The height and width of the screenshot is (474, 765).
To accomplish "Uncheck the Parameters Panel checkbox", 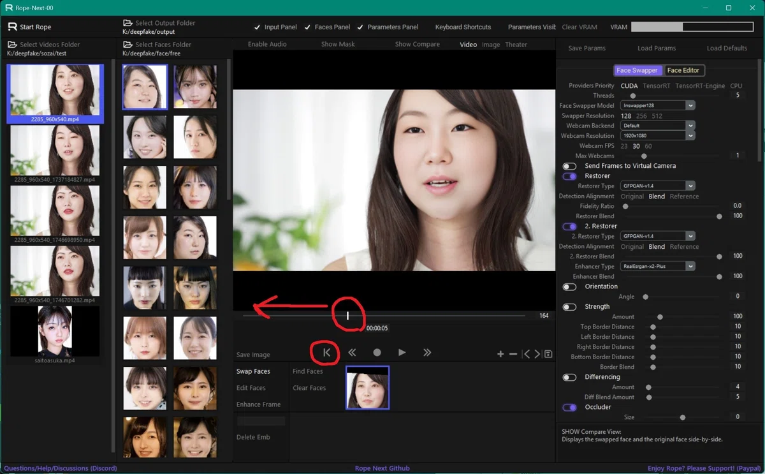I will tap(360, 27).
